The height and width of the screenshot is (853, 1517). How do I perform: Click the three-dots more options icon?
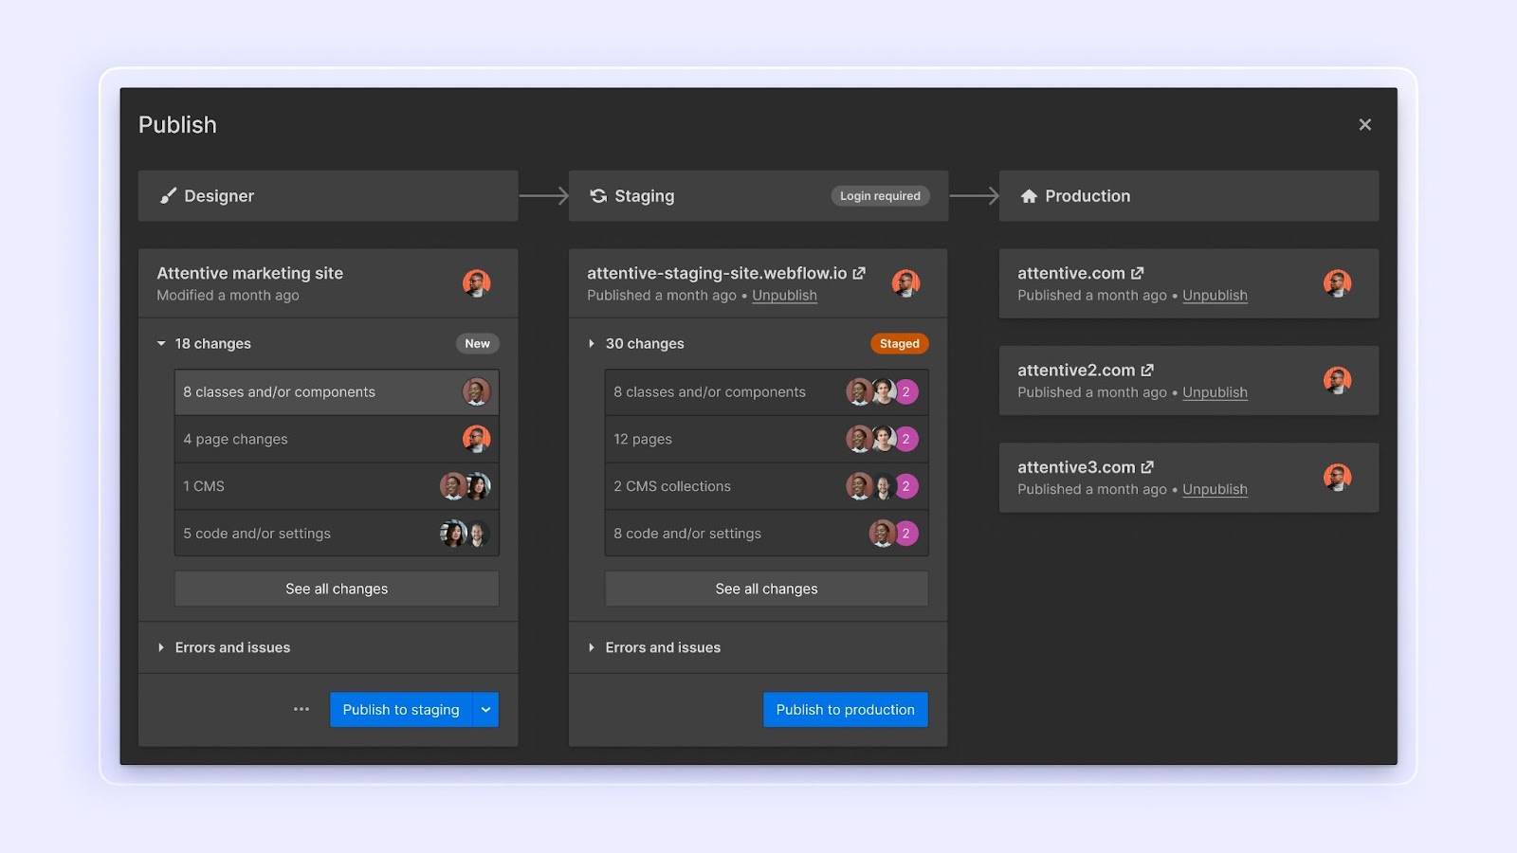coord(302,709)
